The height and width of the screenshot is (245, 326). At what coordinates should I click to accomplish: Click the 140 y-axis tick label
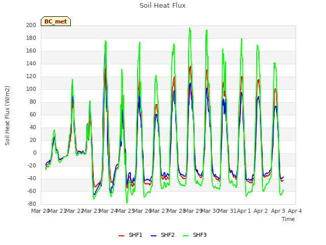(x=31, y=63)
